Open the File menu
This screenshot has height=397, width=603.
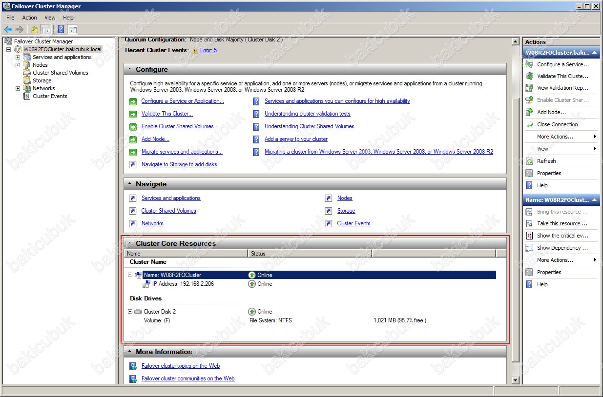coord(10,18)
